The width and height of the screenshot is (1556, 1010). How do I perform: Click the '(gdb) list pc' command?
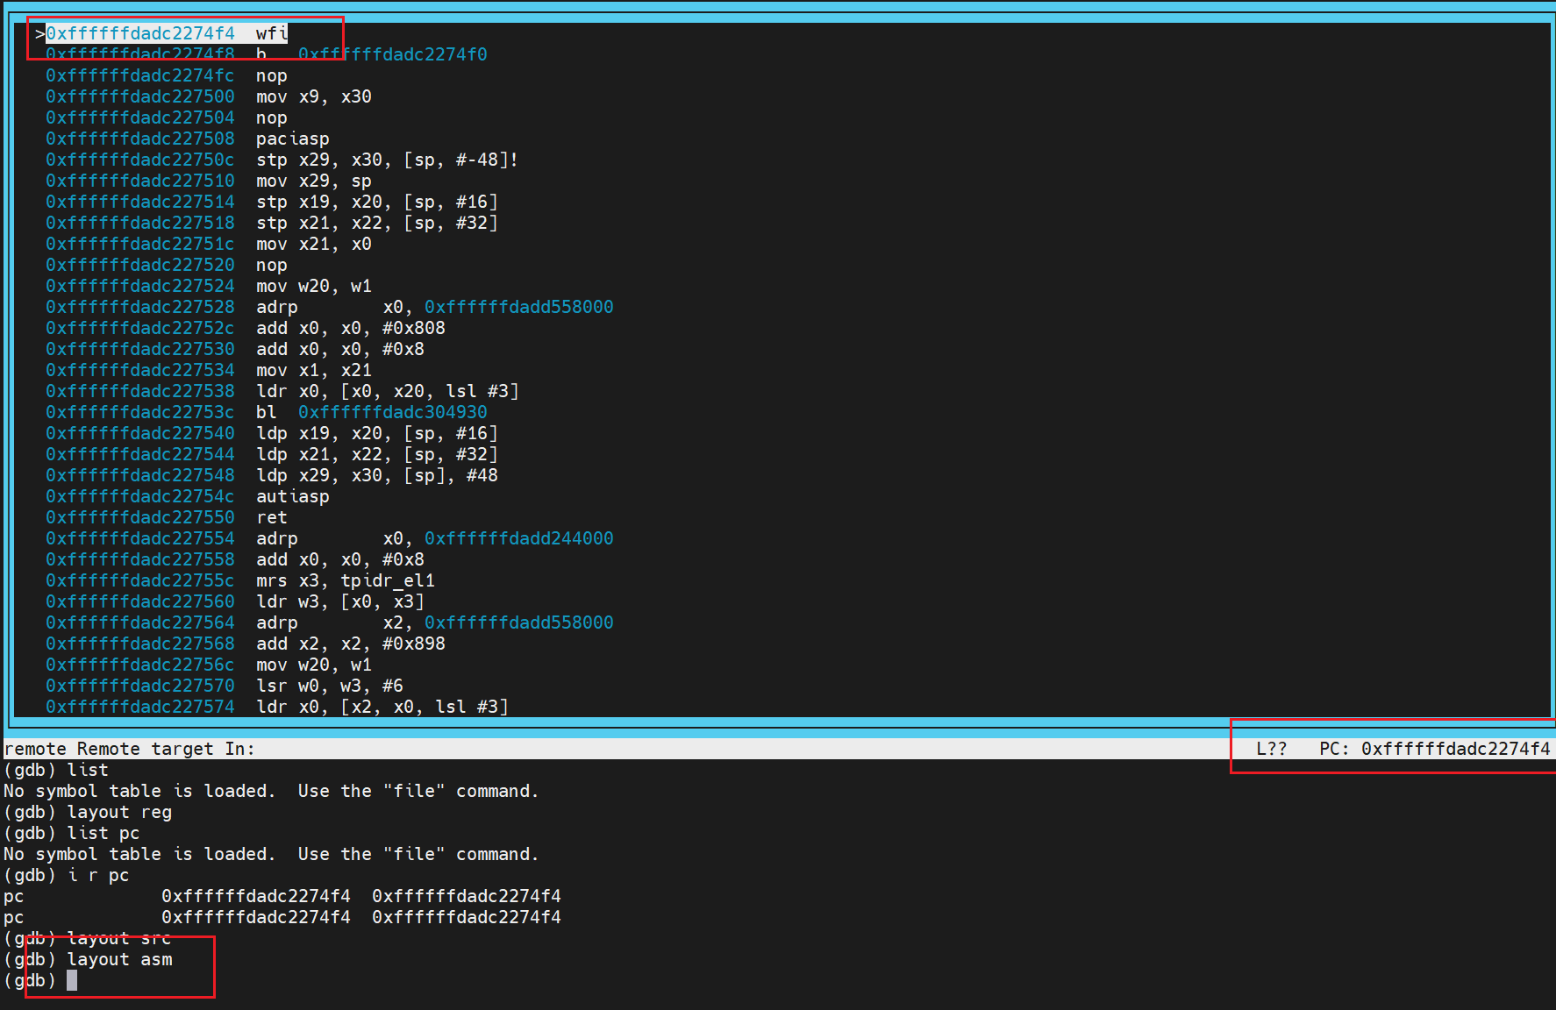click(x=72, y=833)
